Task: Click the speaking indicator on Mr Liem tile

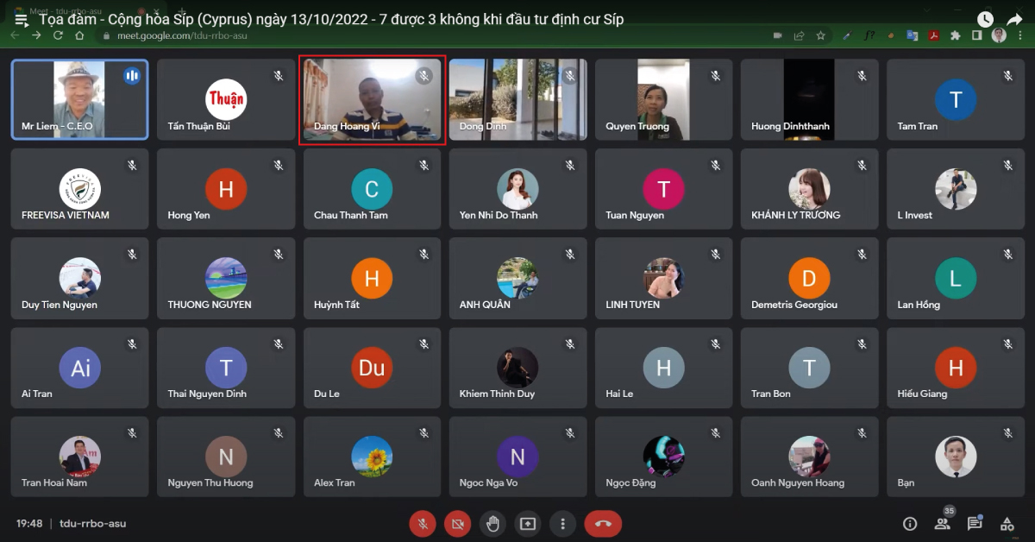Action: tap(132, 76)
